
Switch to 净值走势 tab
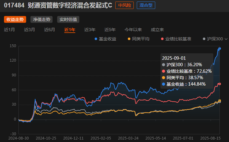coord(41,19)
